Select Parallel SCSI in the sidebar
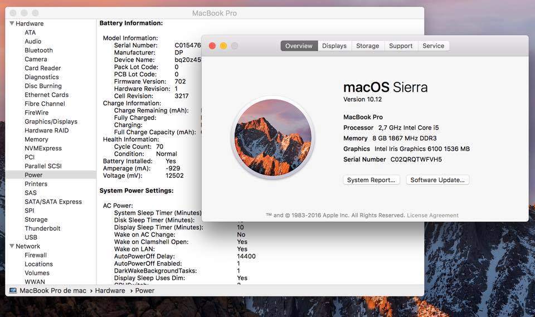 (x=43, y=166)
